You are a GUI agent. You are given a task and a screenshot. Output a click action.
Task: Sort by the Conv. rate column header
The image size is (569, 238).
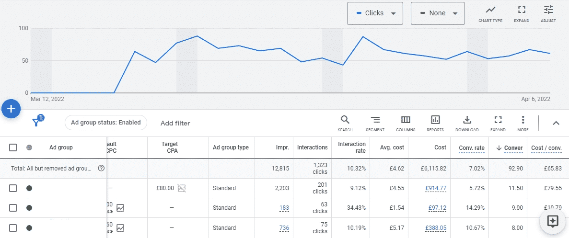(472, 147)
